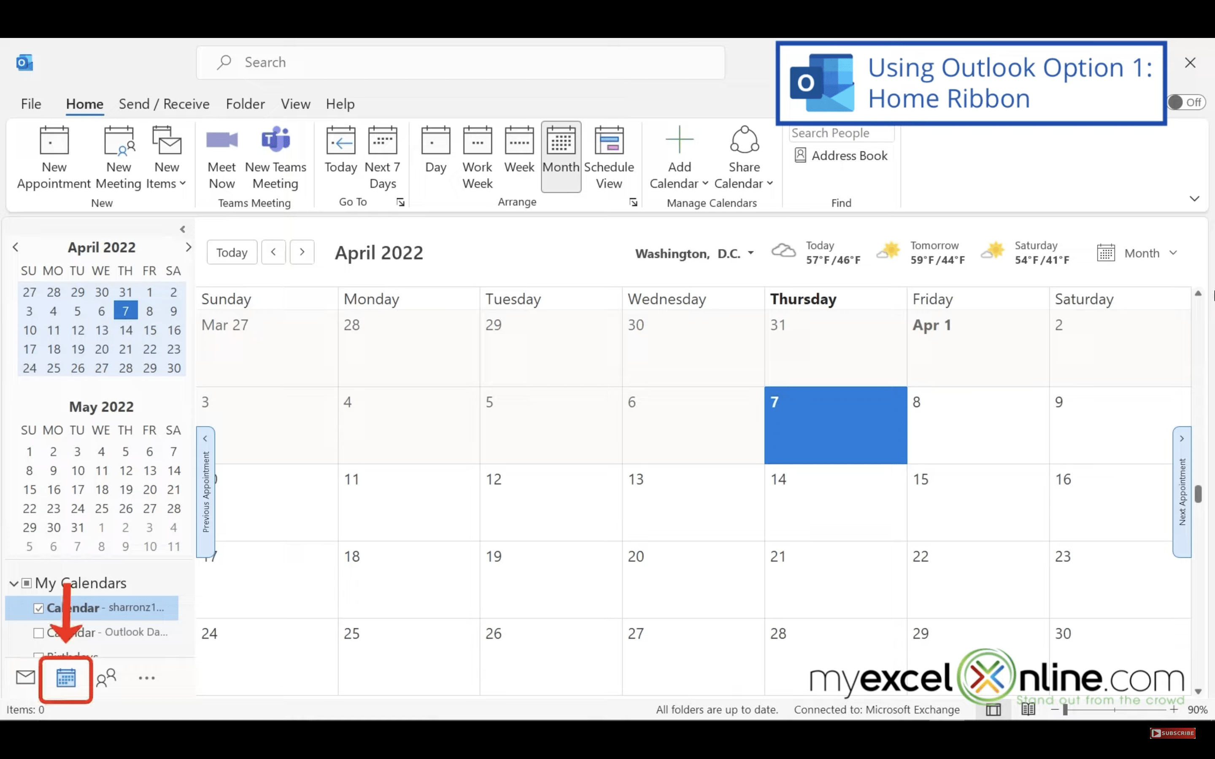Select May 17 in mini calendar
1215x759 pixels.
(x=77, y=490)
